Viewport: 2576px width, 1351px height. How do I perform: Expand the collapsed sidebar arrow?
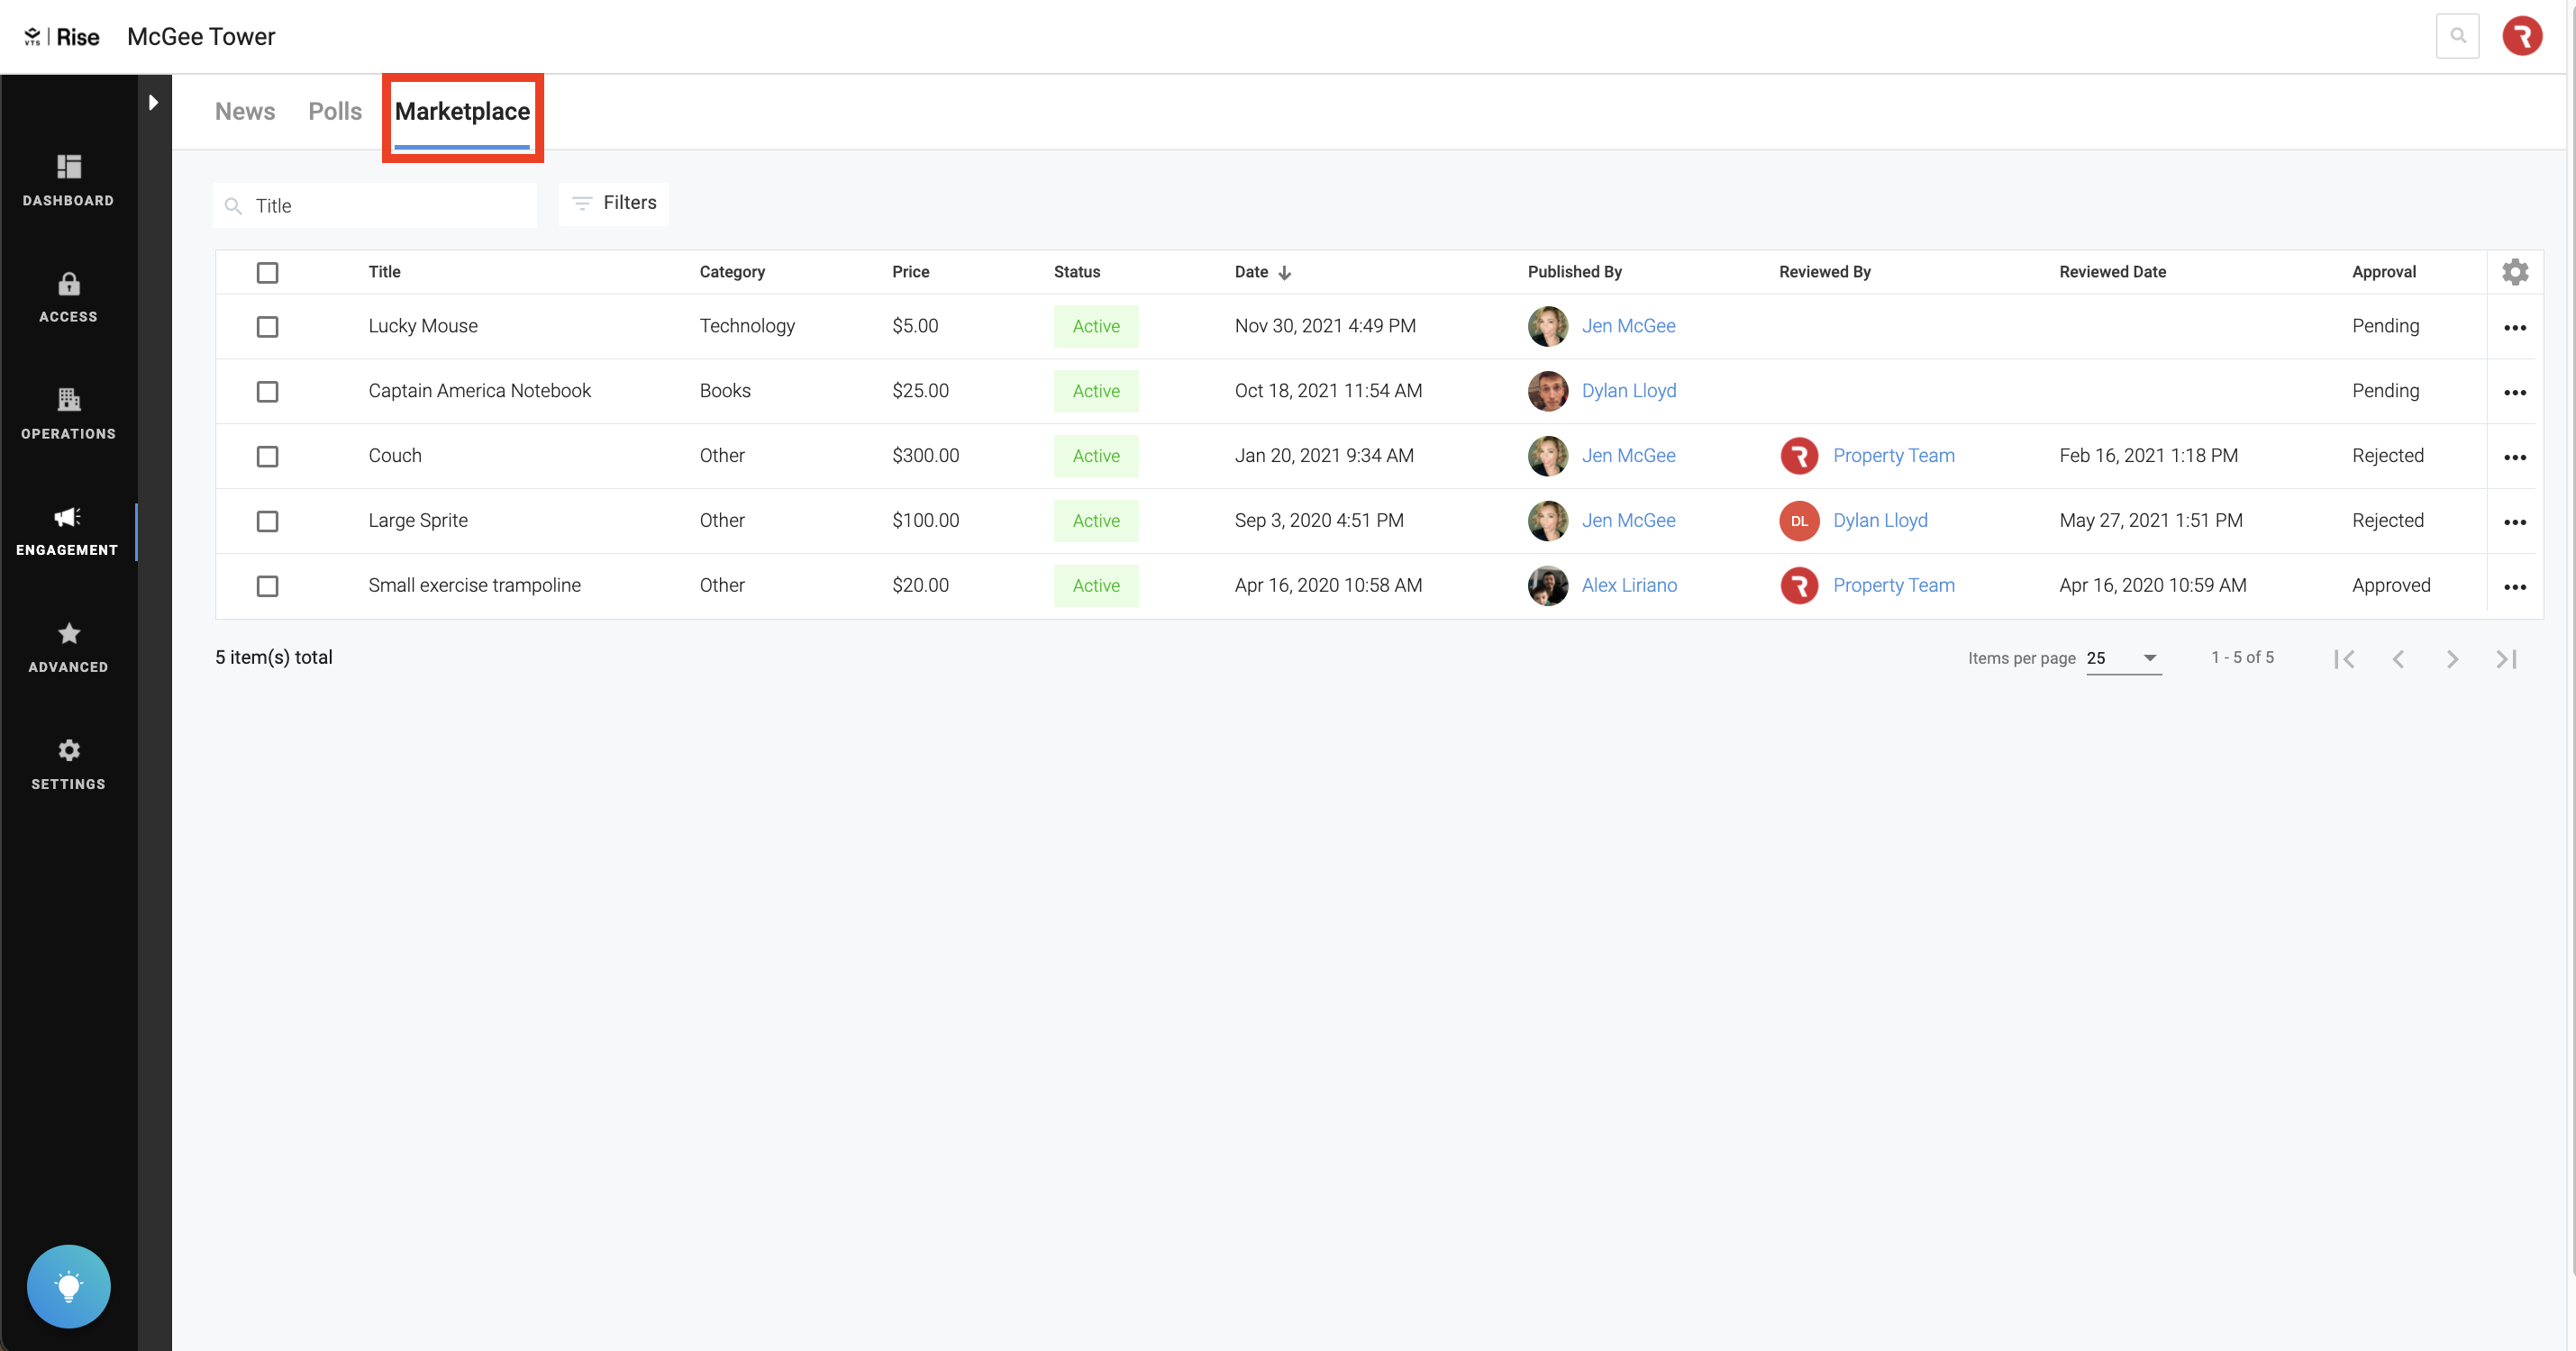[x=153, y=102]
